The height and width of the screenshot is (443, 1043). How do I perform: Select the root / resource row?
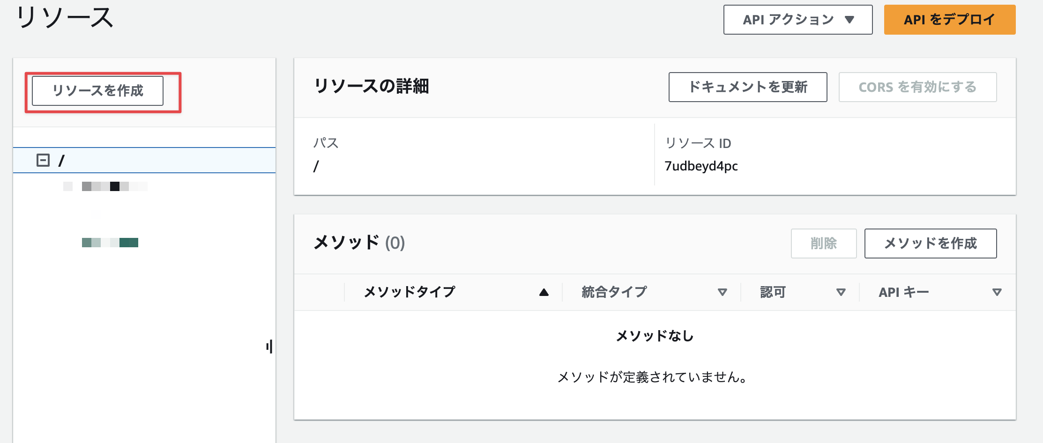point(144,160)
